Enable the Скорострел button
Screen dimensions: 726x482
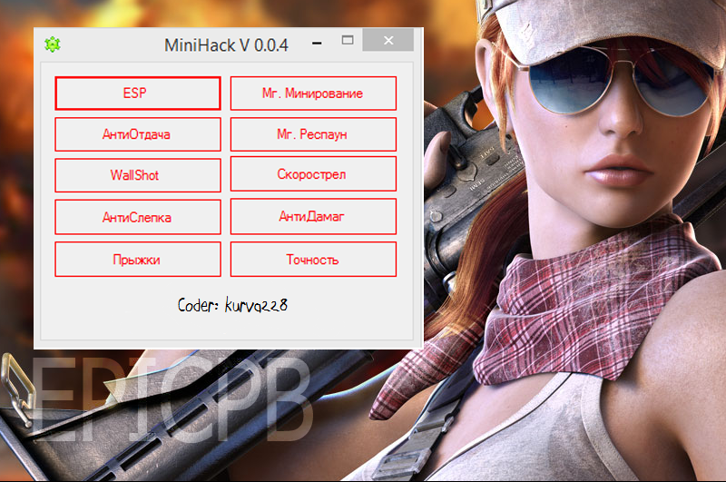pyautogui.click(x=313, y=174)
